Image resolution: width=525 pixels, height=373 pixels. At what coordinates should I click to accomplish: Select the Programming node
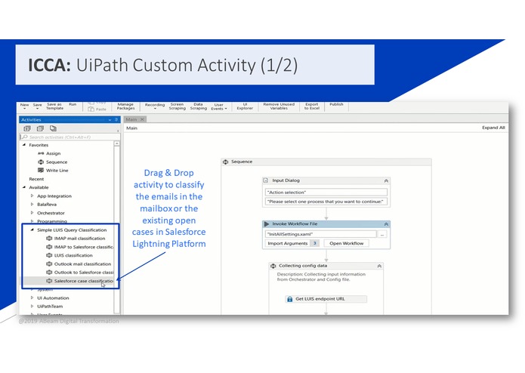52,221
